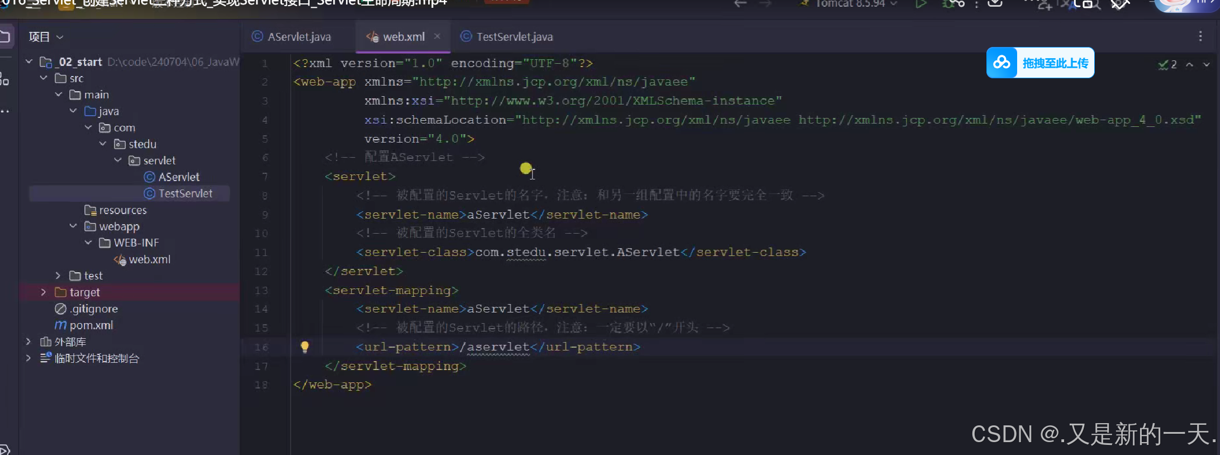The height and width of the screenshot is (455, 1220).
Task: Select web.xml under WEB-INF in tree
Action: coord(149,259)
